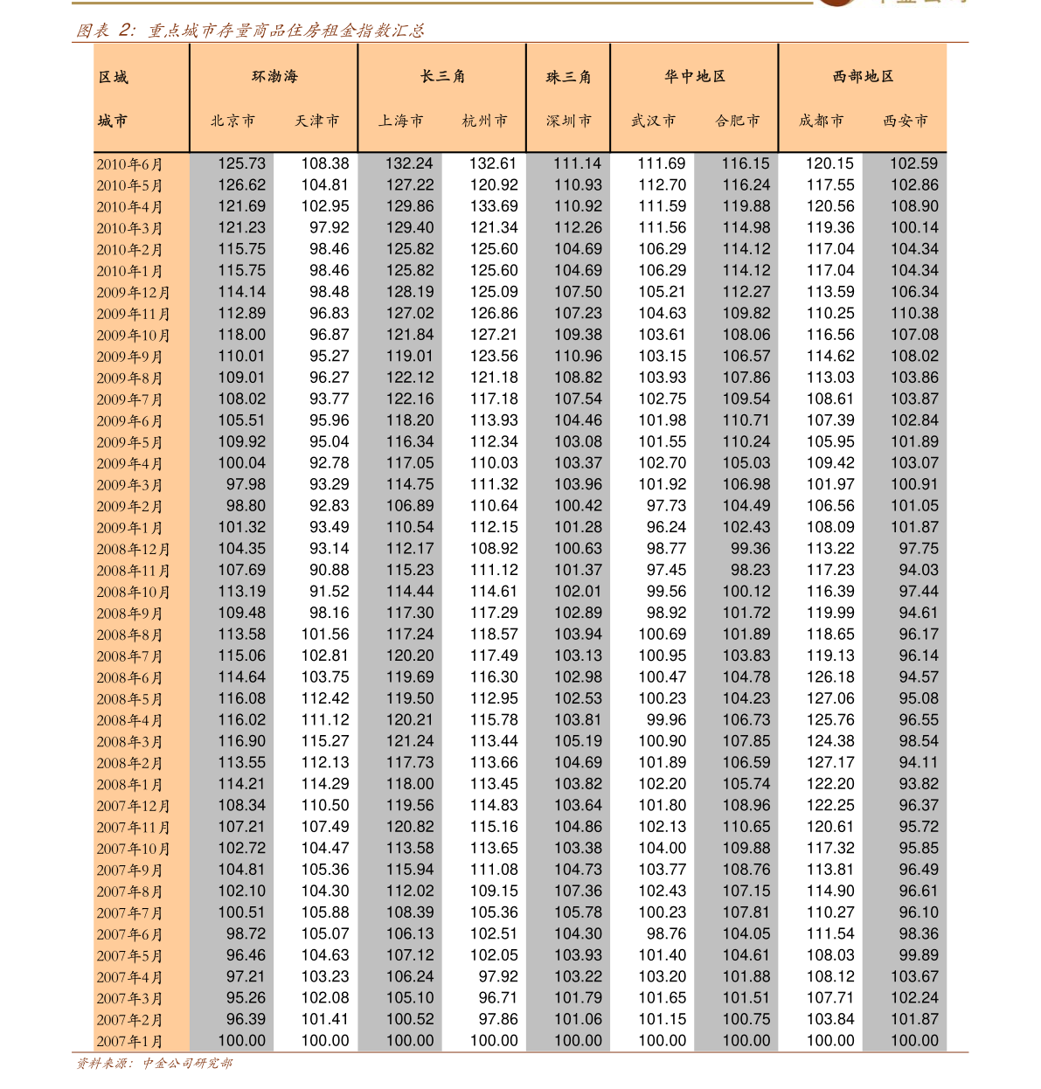Click the 2009年4月 row label

click(129, 464)
